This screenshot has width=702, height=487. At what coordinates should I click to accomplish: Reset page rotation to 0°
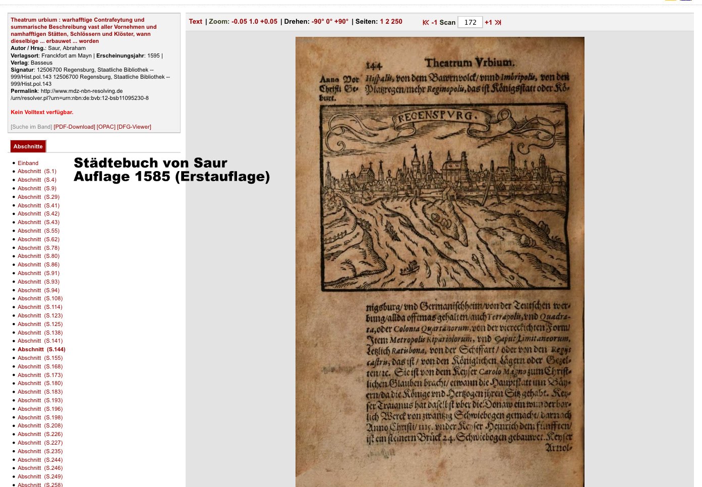tap(329, 22)
